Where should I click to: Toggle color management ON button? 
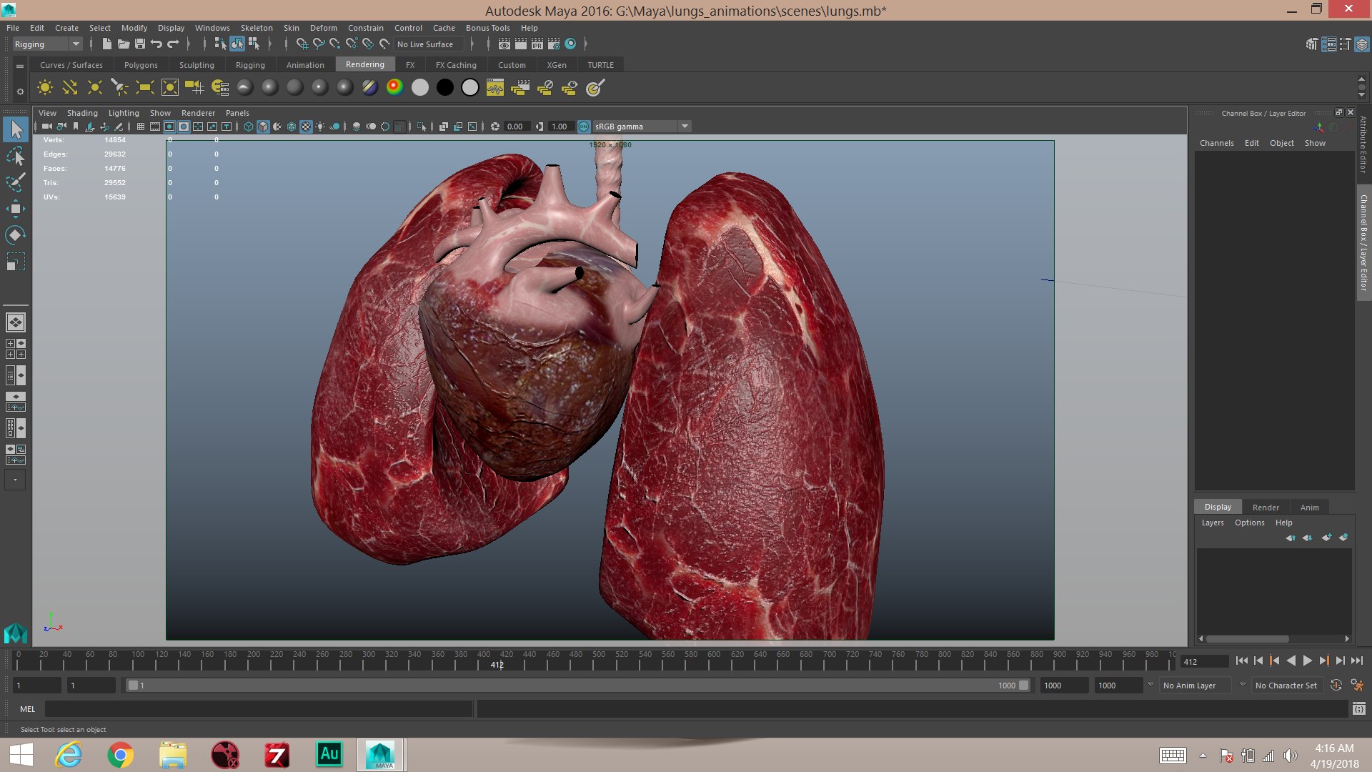click(584, 127)
